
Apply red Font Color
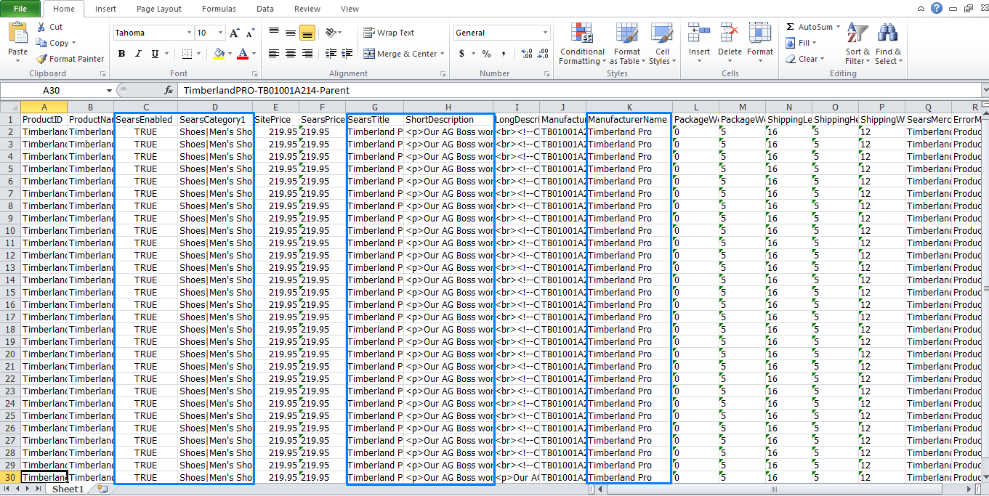[x=243, y=54]
